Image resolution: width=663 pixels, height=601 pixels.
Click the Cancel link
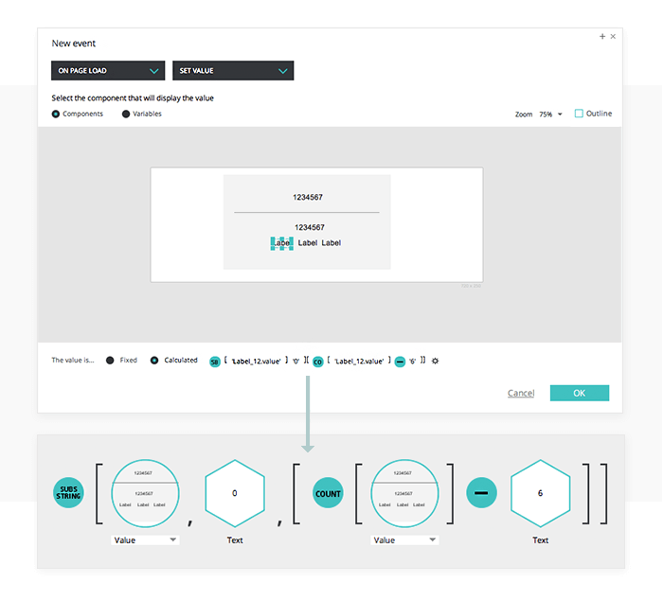[x=521, y=393]
